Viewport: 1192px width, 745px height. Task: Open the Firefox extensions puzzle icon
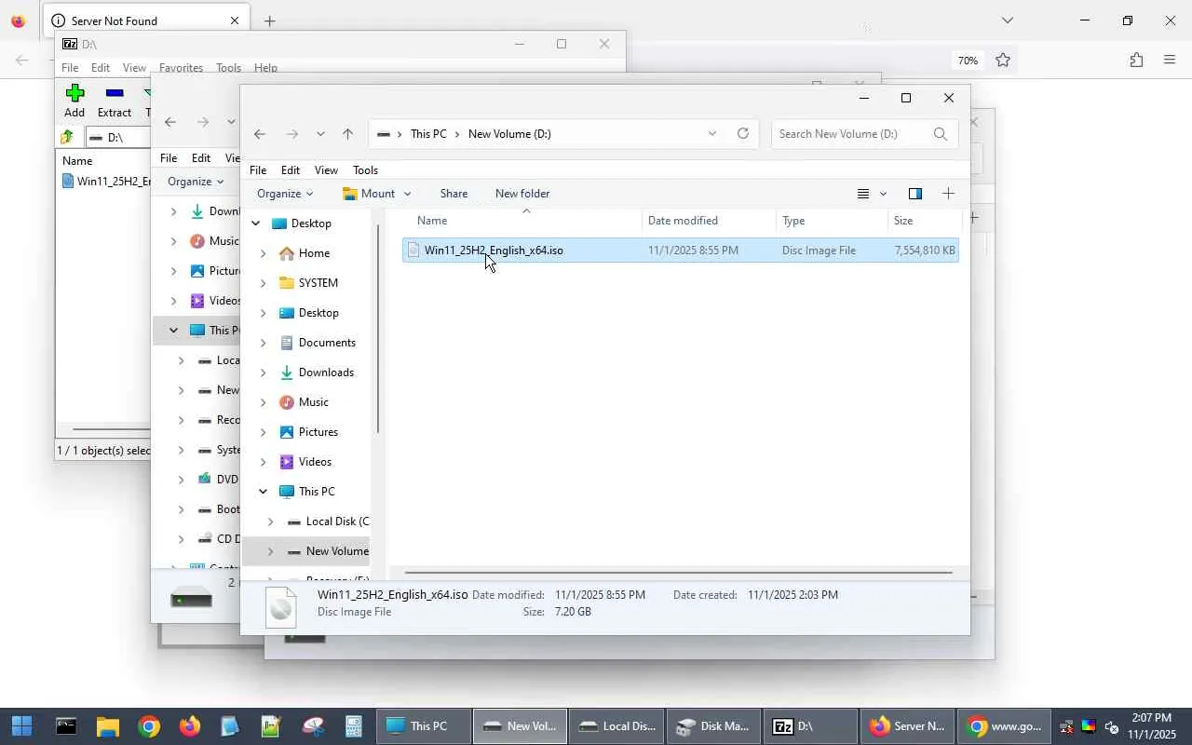coord(1136,61)
